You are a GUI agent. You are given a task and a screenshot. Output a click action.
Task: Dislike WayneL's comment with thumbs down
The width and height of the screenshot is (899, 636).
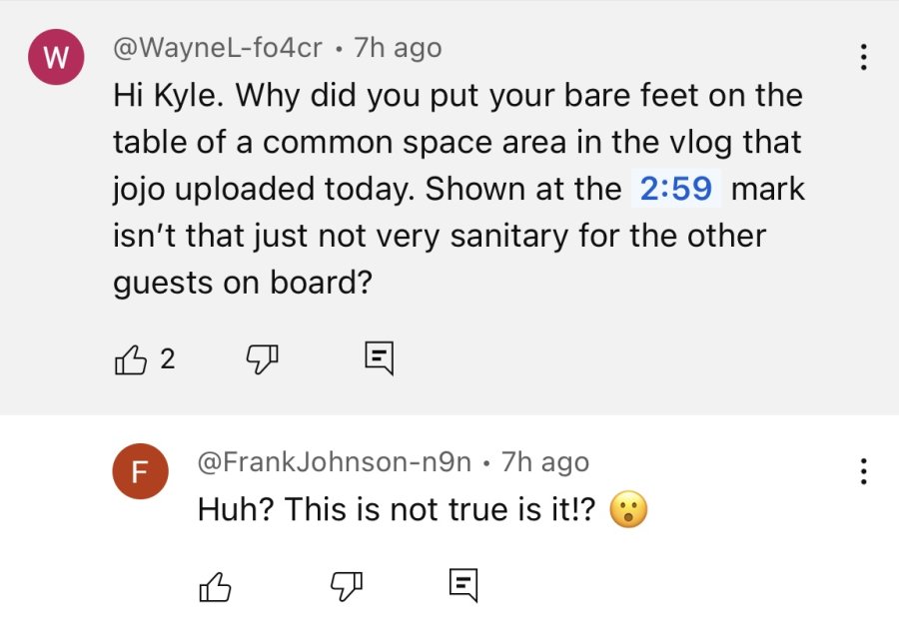click(263, 359)
